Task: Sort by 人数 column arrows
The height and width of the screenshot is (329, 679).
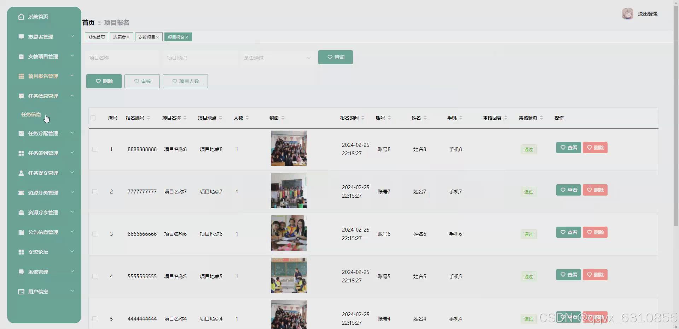Action: [x=247, y=118]
